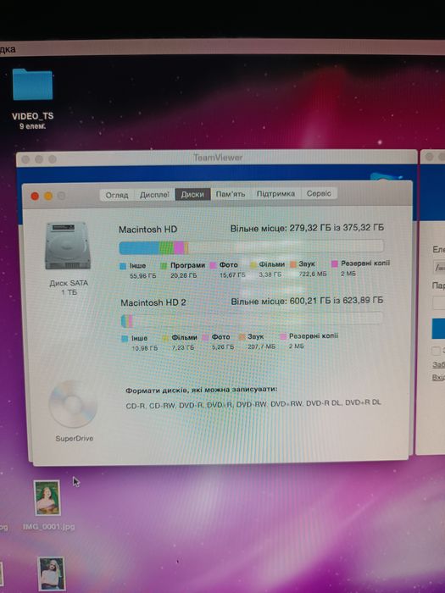Click blue Інше swatch under Macintosh HD 2

coord(125,339)
